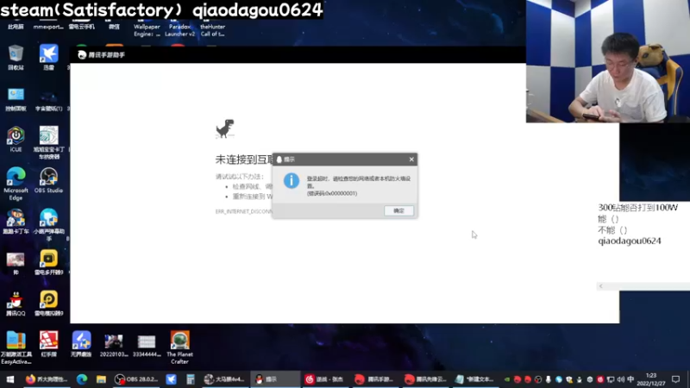Click the Chrome dinosaur offline image
Viewport: 690px width, 388px height.
tap(225, 128)
